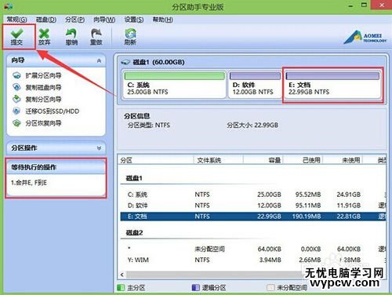Launch 复制磁盘向导 wizard

(x=43, y=87)
